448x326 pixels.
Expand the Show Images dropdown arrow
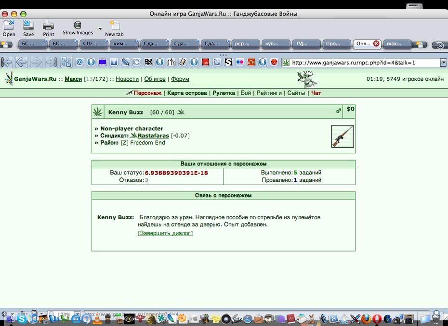[100, 29]
